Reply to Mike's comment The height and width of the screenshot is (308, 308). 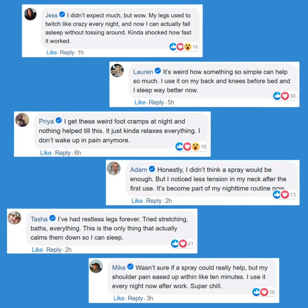pyautogui.click(x=135, y=298)
